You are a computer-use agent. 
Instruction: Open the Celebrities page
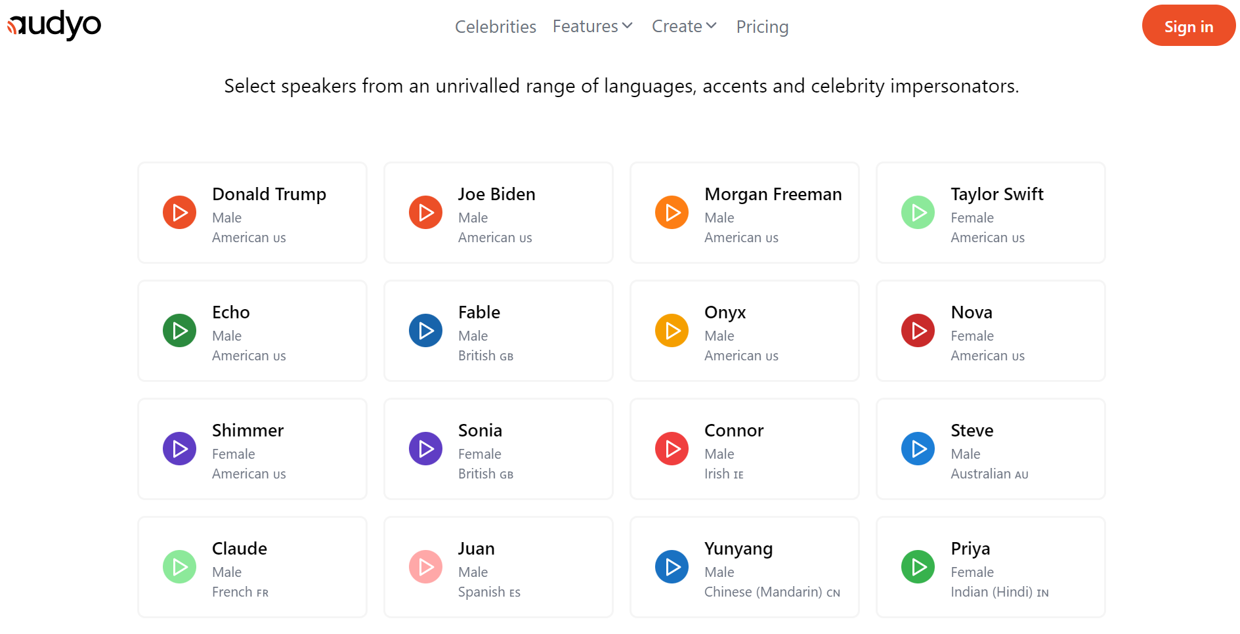coord(495,27)
